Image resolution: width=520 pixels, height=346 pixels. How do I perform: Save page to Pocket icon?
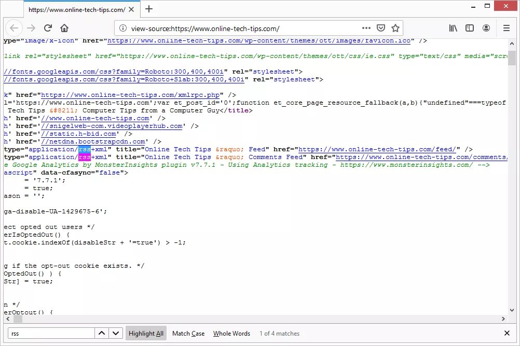click(381, 28)
